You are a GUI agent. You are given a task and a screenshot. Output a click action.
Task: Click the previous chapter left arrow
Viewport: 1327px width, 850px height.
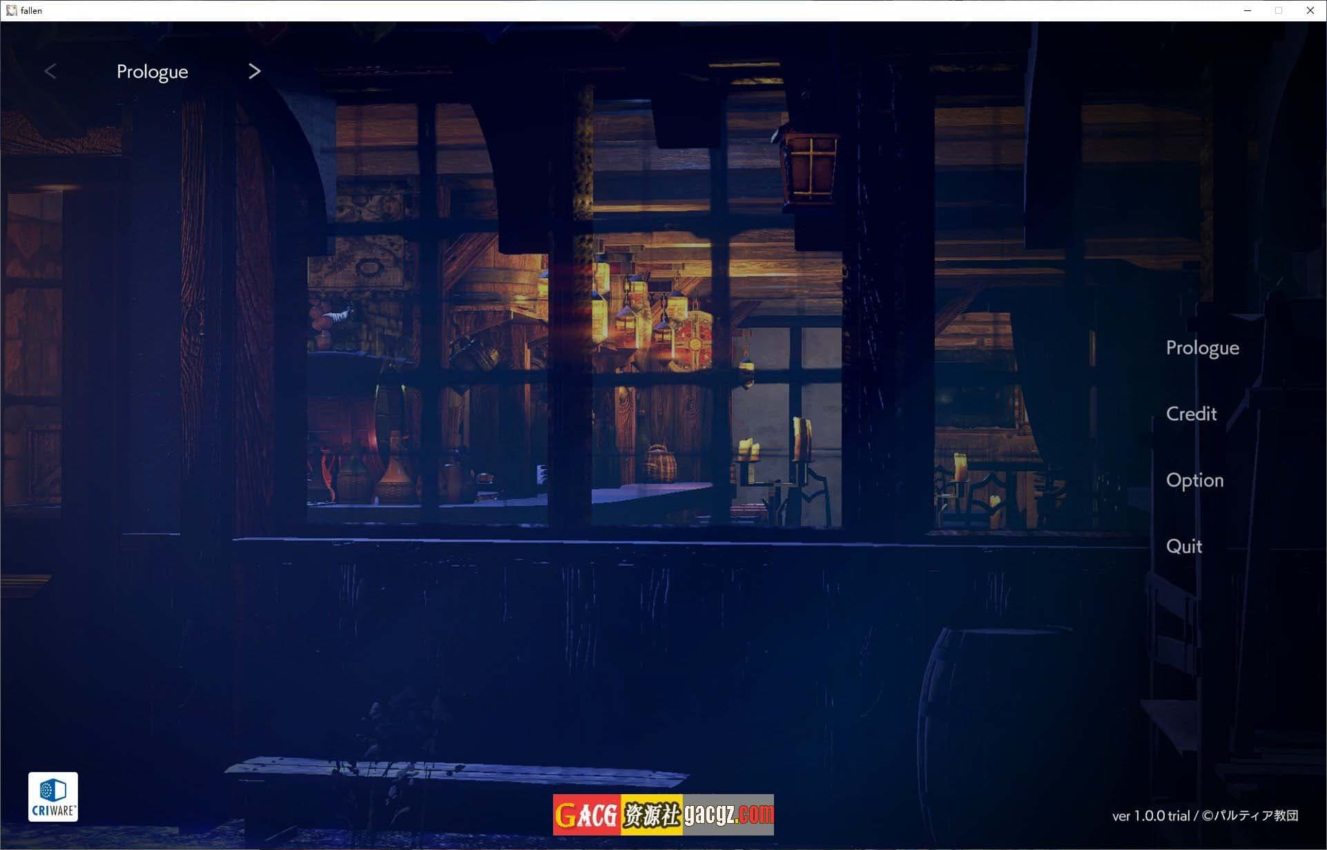coord(50,71)
